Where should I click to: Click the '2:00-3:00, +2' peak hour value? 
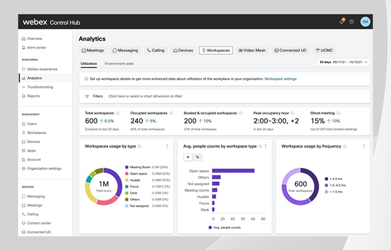click(276, 121)
